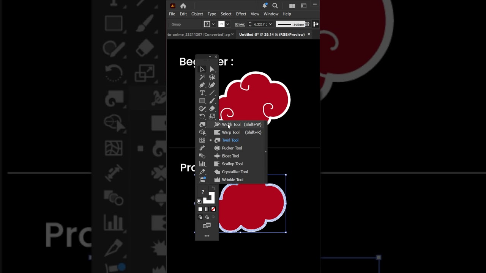Screen dimensions: 486x273
Task: Open the notifications bell
Action: (x=265, y=6)
